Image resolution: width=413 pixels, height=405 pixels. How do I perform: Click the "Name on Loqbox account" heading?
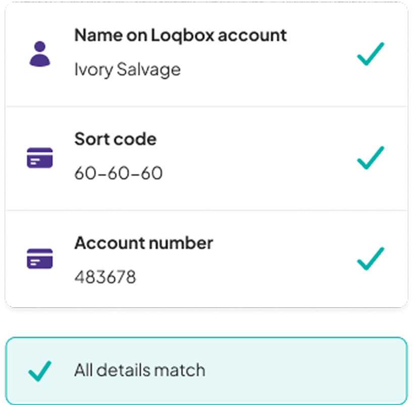coord(180,35)
